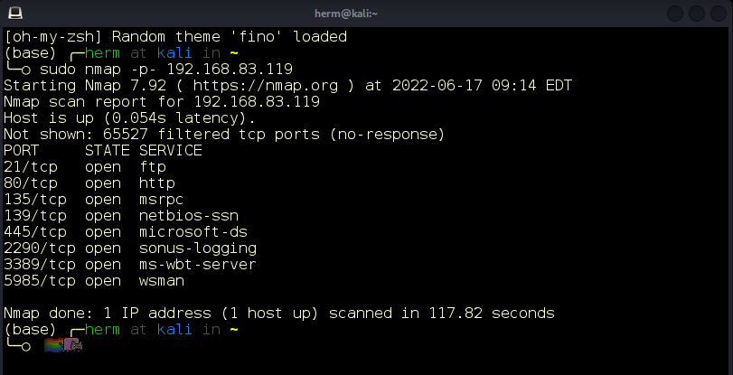Image resolution: width=733 pixels, height=375 pixels.
Task: Click the PORT STATE SERVICE header row
Action: [x=103, y=151]
